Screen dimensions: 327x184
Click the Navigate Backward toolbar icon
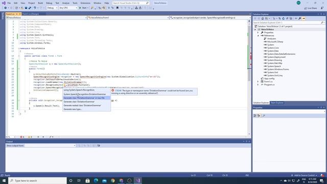click(6, 8)
